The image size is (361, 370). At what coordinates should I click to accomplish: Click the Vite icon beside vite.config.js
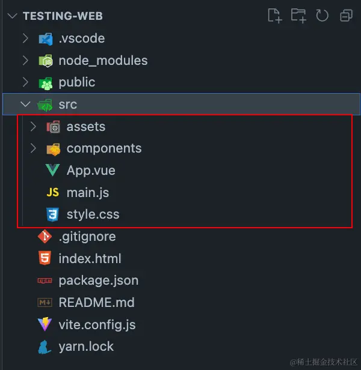[45, 325]
